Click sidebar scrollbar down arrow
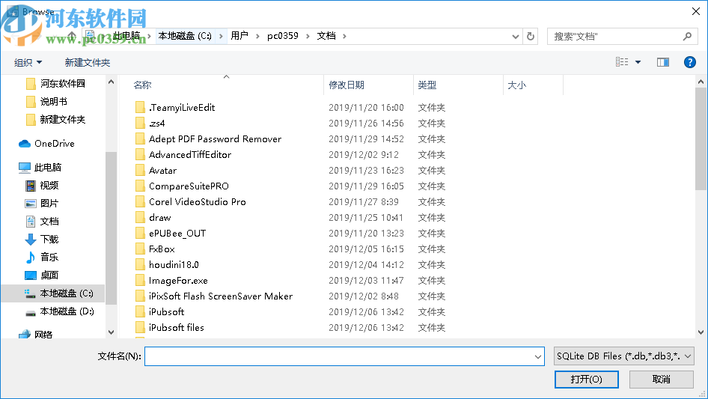Screen dimensions: 708x399 [111, 332]
